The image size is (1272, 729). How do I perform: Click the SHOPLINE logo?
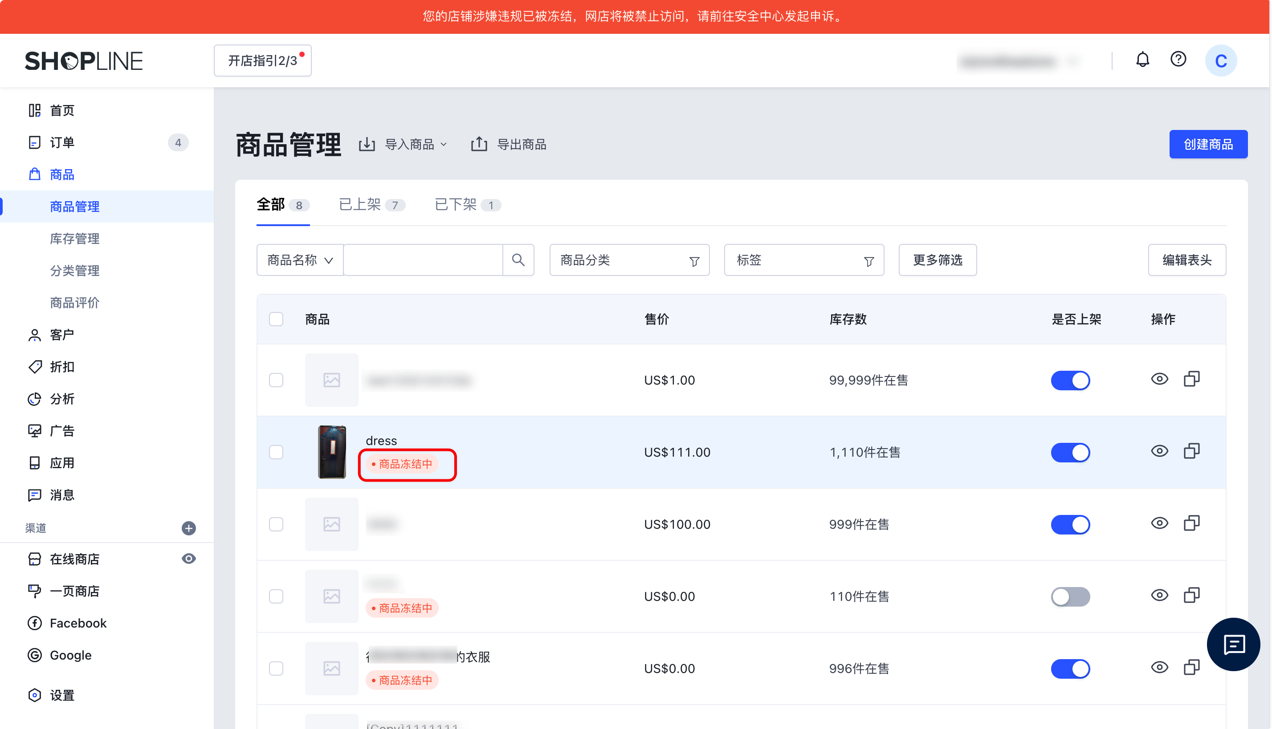84,61
